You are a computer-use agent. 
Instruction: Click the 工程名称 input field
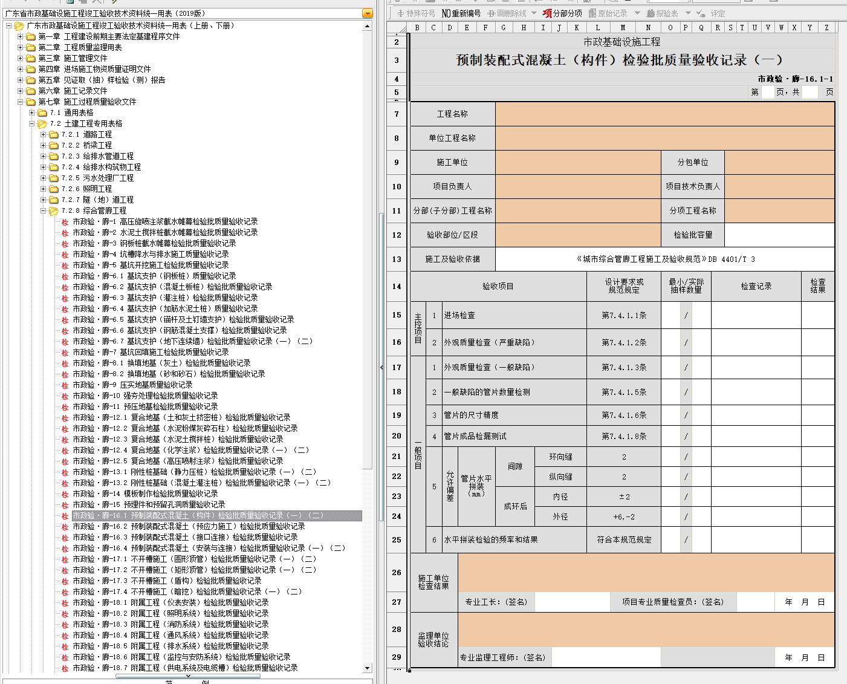pos(665,114)
